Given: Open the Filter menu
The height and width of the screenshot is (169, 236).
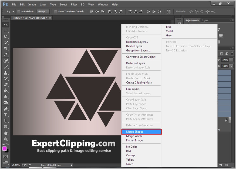Looking at the screenshot, I should click(74, 5).
